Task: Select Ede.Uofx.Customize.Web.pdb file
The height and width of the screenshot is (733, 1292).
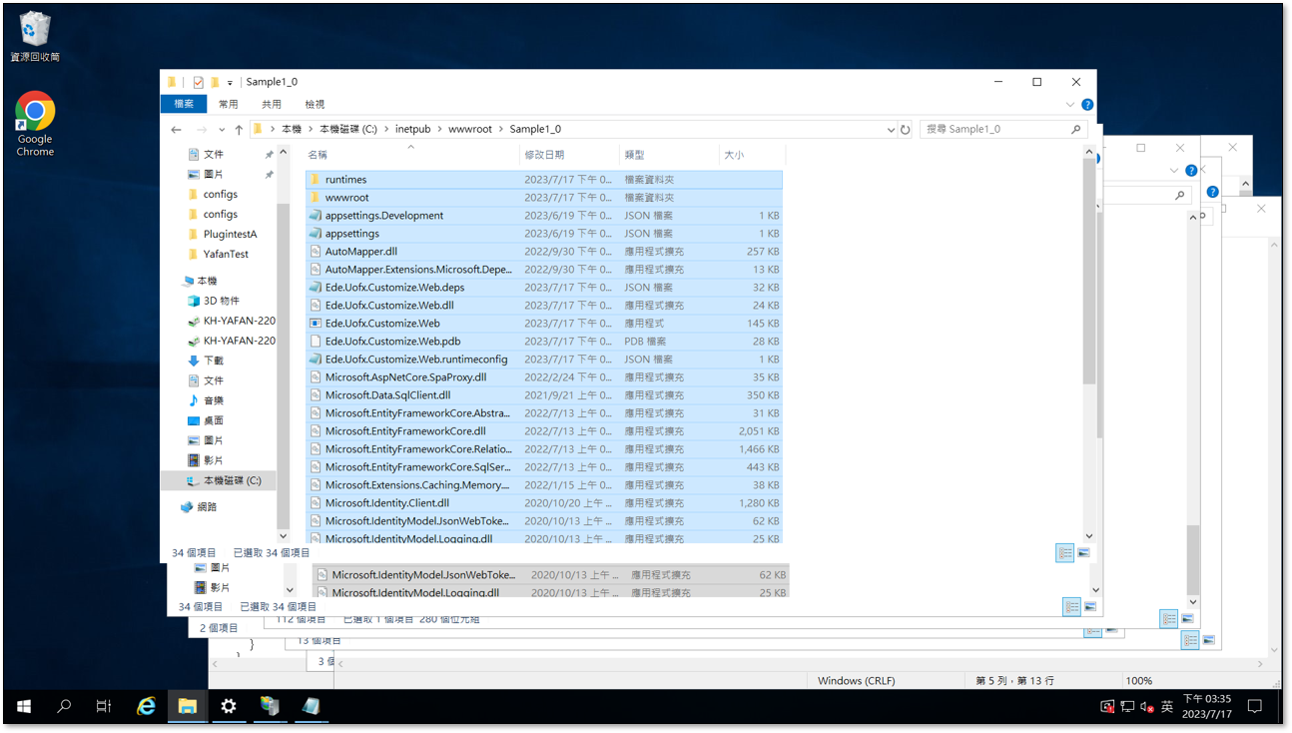Action: tap(543, 342)
